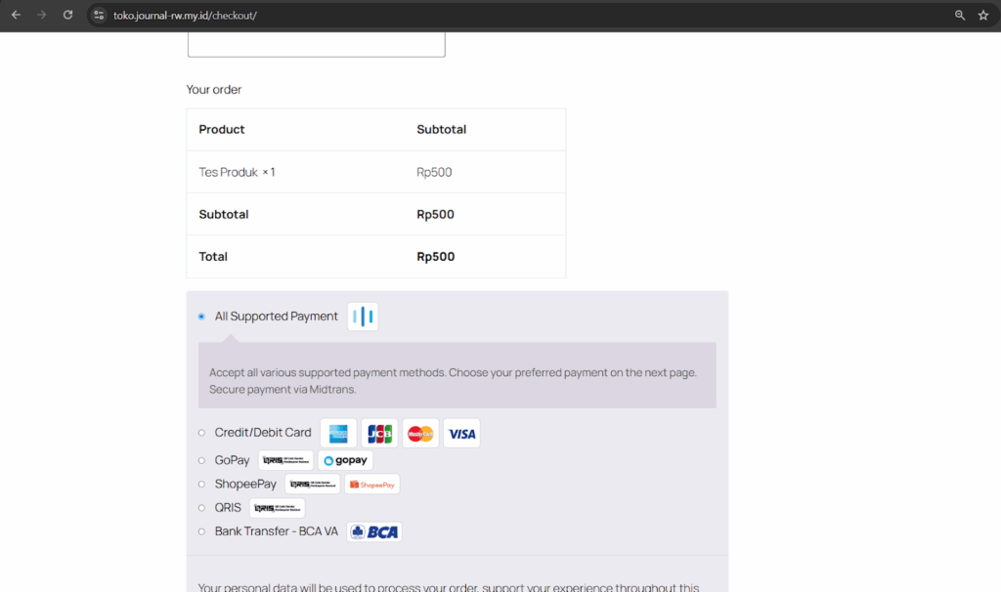Click the QRIS badge next to ShopeePay
This screenshot has height=592, width=1001.
[x=313, y=483]
